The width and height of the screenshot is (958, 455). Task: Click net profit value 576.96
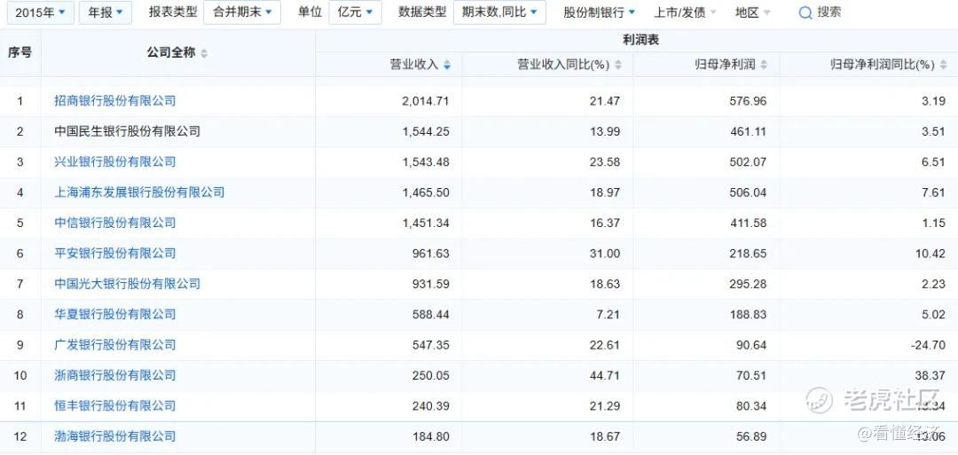(x=748, y=101)
